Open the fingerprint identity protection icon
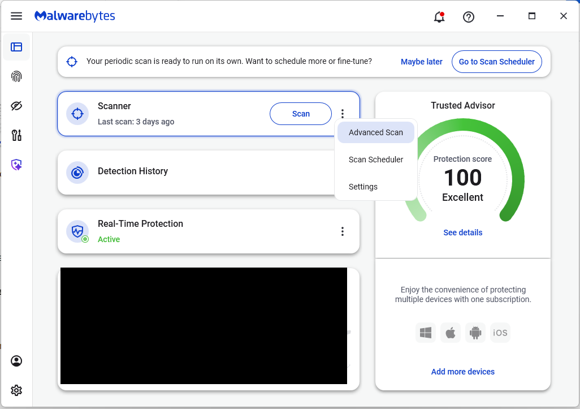The image size is (580, 409). (16, 76)
